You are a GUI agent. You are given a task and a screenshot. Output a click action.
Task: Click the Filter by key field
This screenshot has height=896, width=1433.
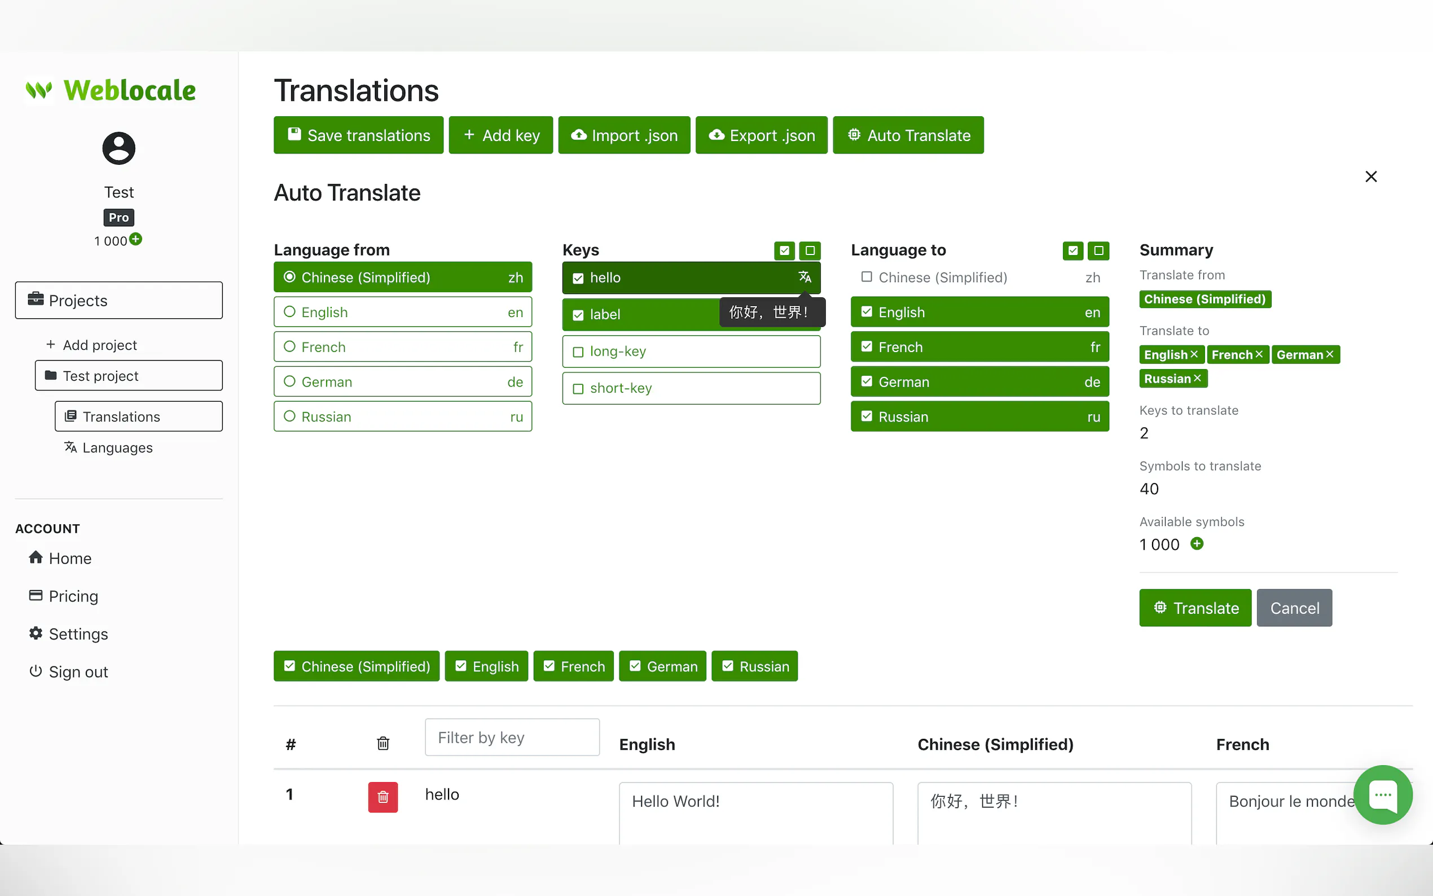[512, 737]
